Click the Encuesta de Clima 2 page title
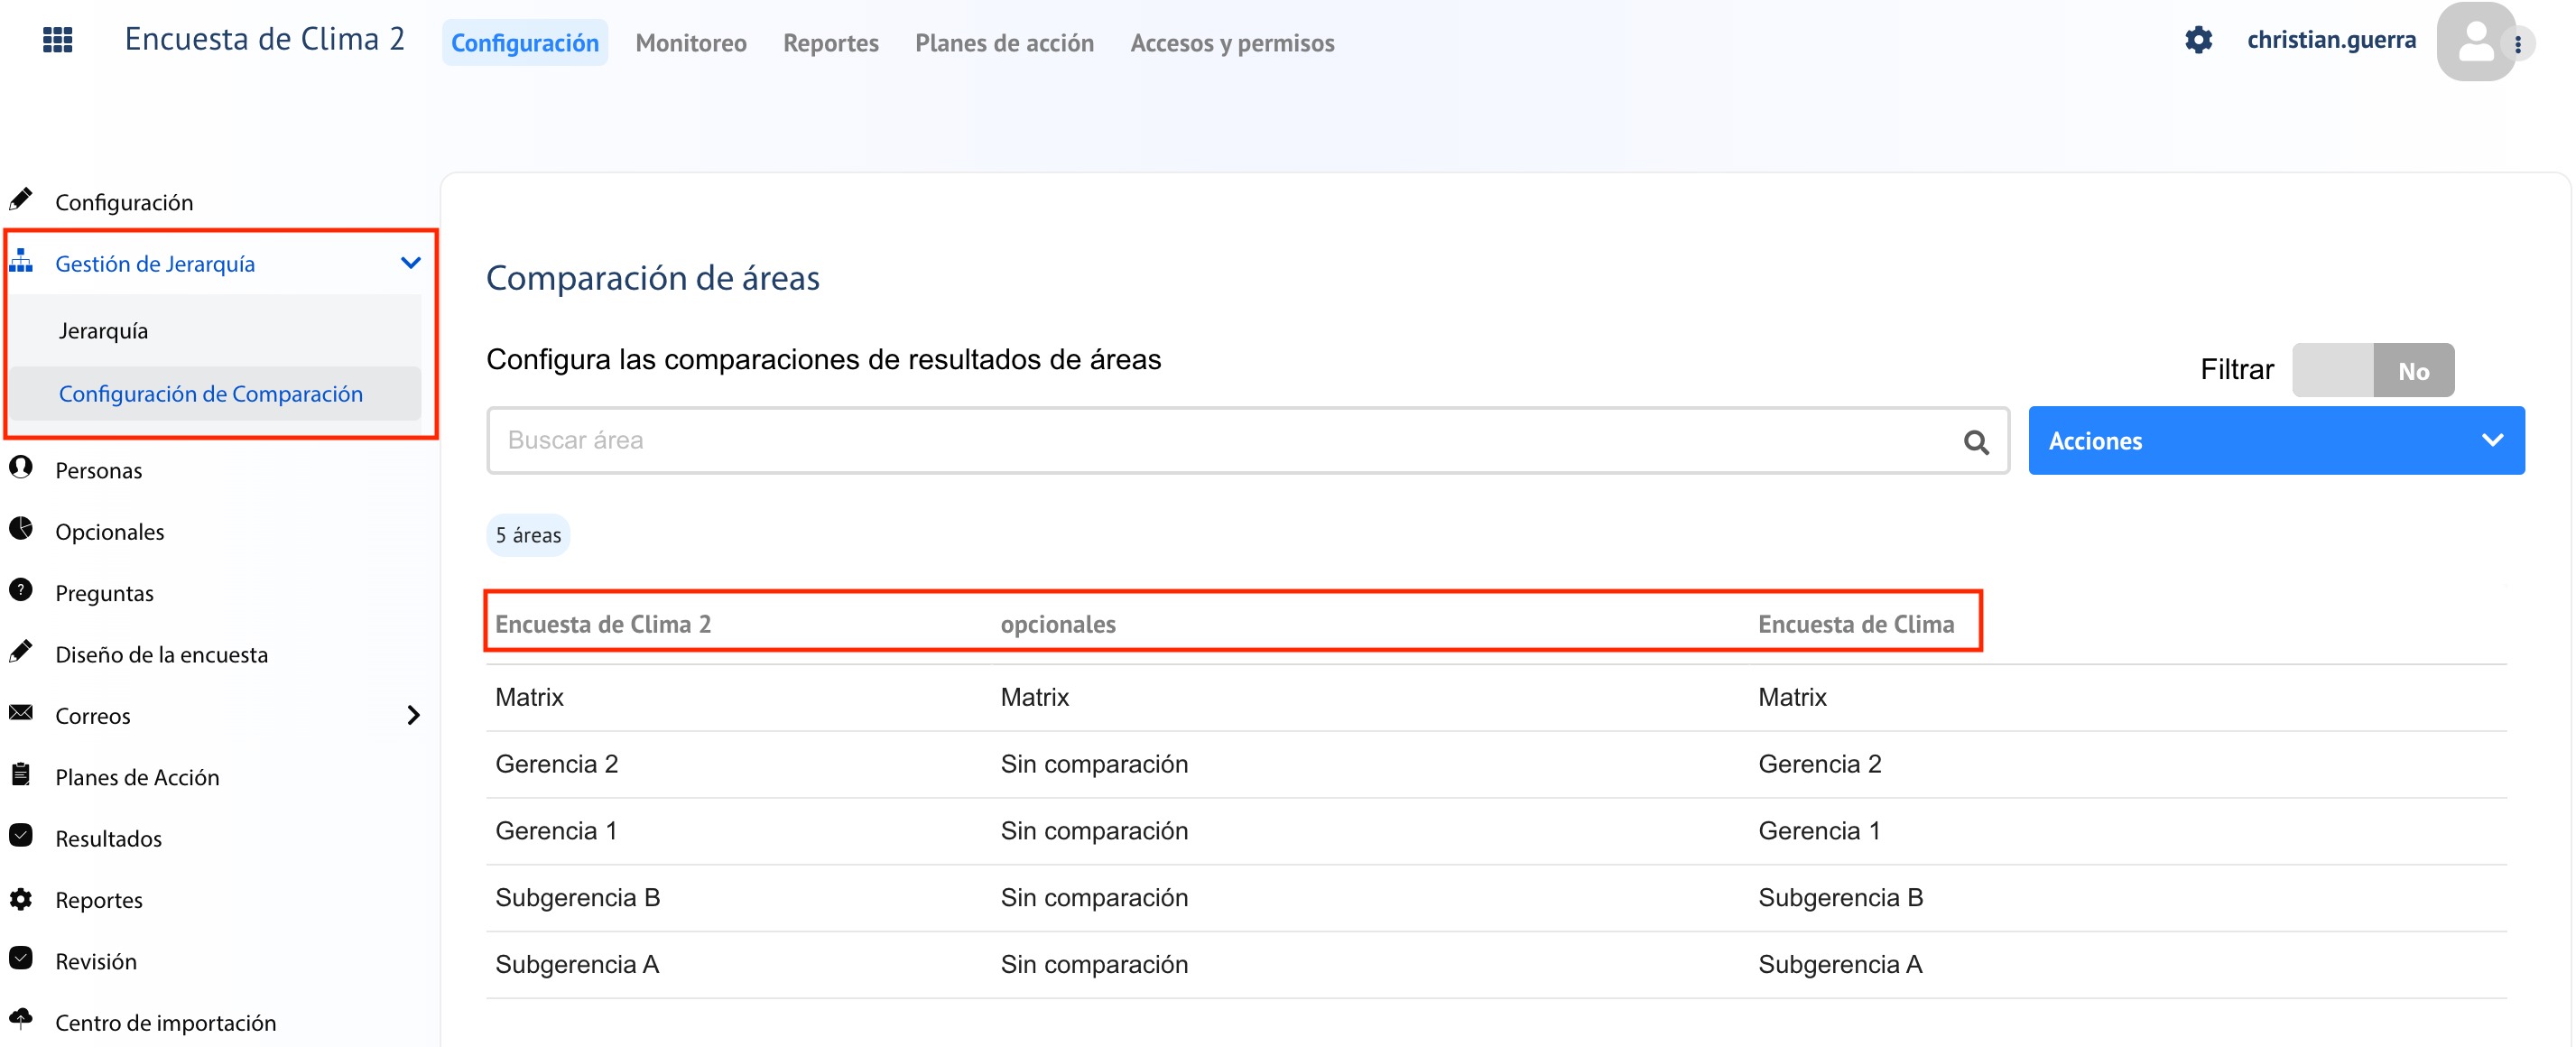The image size is (2576, 1047). pos(264,39)
